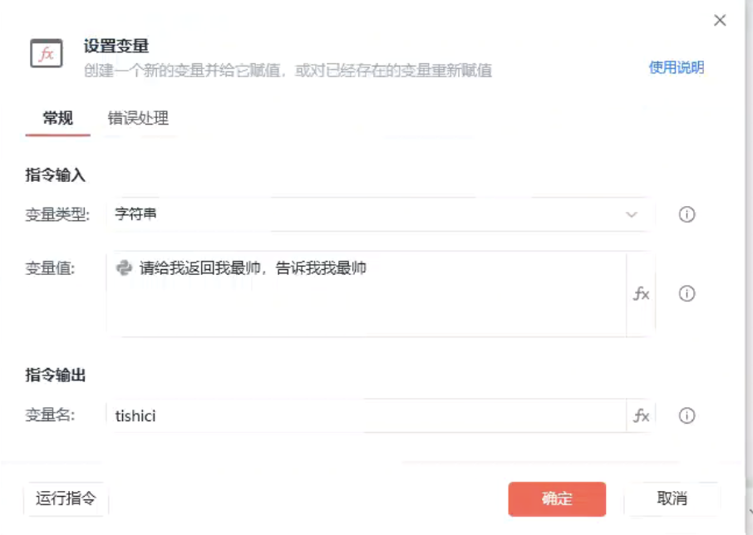
Task: Click the 变量名 field containing tishici
Action: [366, 415]
